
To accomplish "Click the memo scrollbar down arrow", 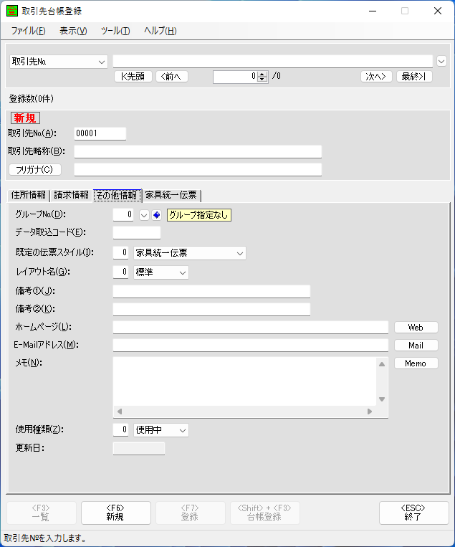I will pos(382,399).
